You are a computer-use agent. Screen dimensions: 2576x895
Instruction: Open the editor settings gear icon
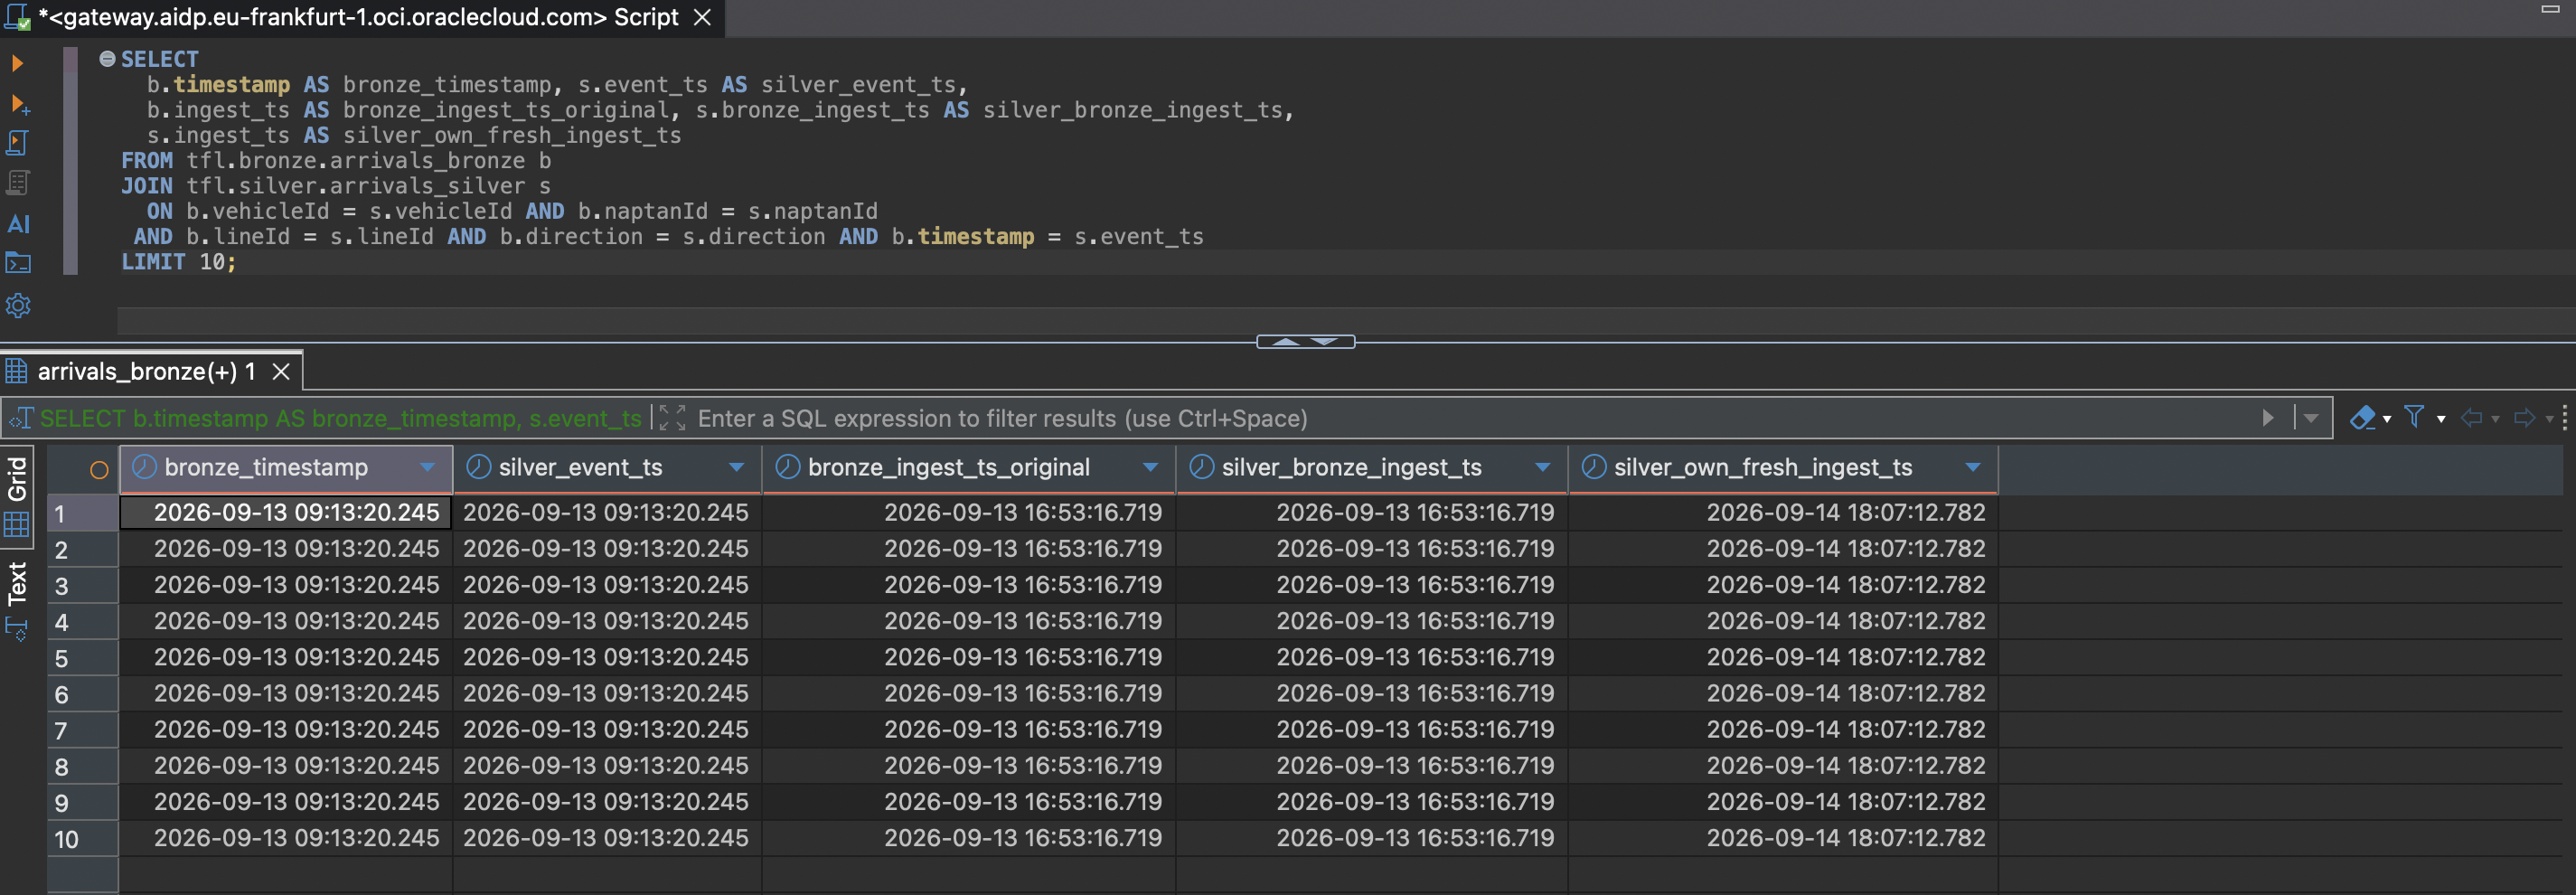(18, 305)
